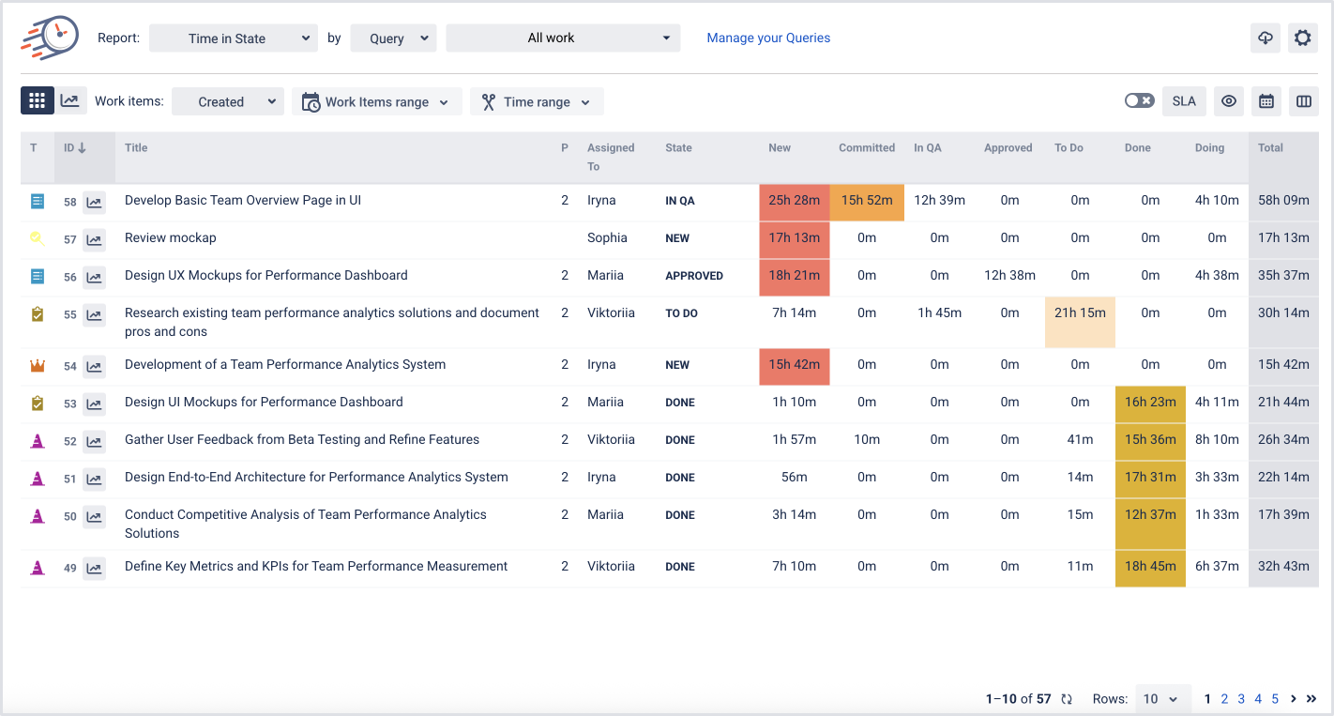The image size is (1334, 716).
Task: Open the Time in State report dropdown
Action: 233,38
